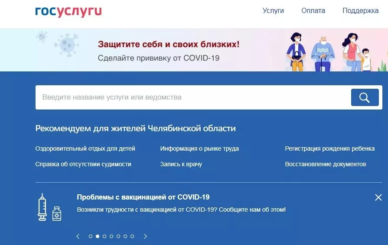Select the last carousel dot
The width and height of the screenshot is (388, 245).
pyautogui.click(x=132, y=236)
